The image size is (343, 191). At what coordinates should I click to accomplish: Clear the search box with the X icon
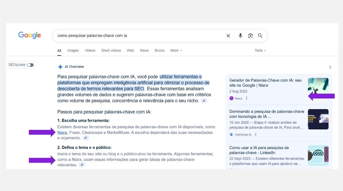tap(228, 36)
